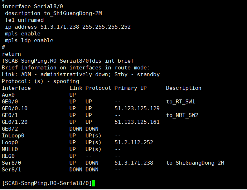Viewport: 247px width, 190px height.
Task: Click the Loop0 IP address 51.2.112.252
Action: [134, 142]
